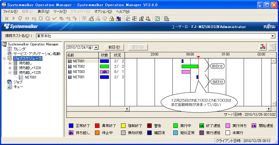Click the sort-by-clock toolbar icon
Image resolution: width=279 pixels, height=145 pixels.
coord(142,19)
